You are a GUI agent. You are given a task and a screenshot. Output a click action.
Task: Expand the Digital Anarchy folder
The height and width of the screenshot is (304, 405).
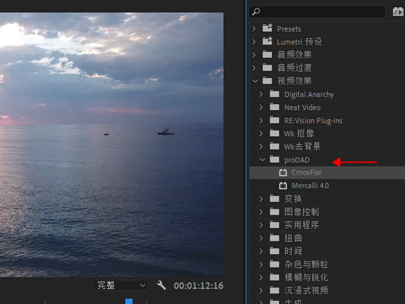261,94
